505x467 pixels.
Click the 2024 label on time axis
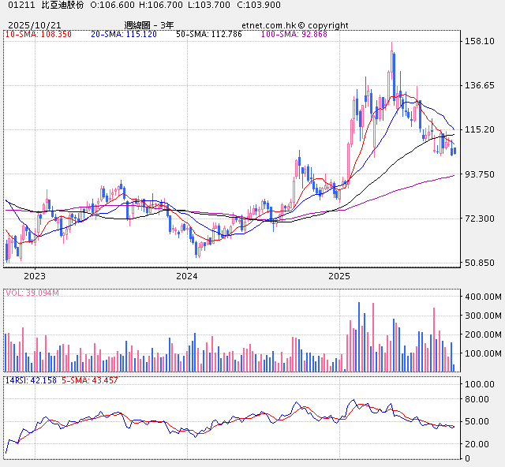186,277
